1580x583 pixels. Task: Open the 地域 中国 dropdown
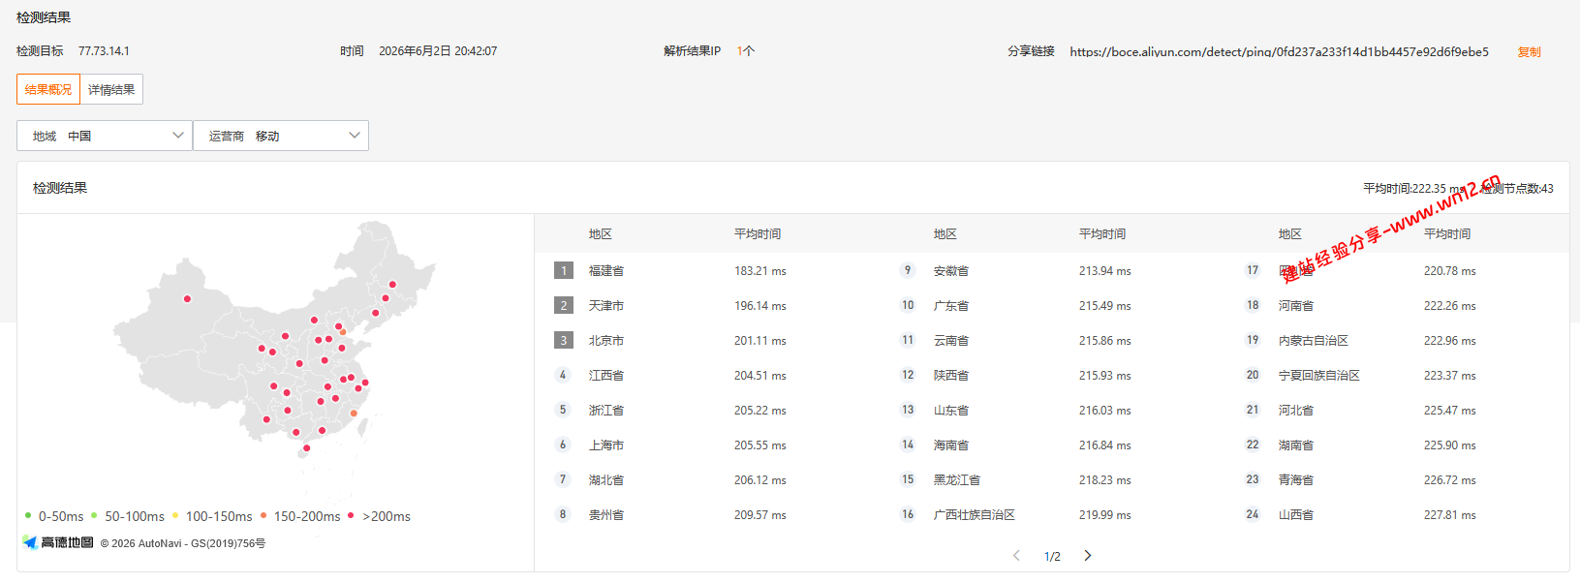click(105, 136)
